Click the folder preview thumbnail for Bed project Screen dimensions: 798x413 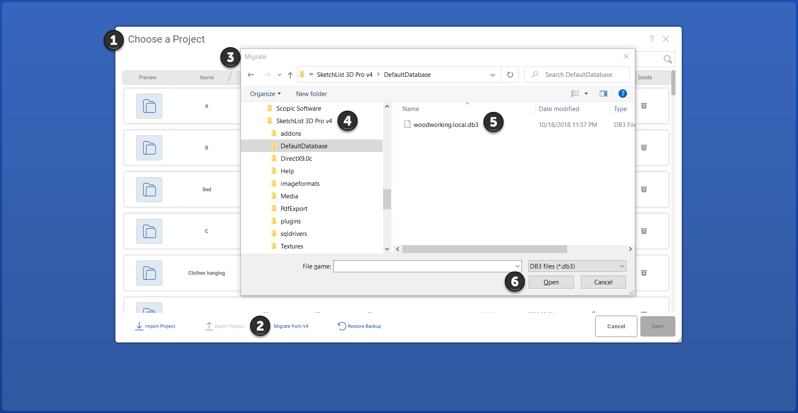pos(149,190)
